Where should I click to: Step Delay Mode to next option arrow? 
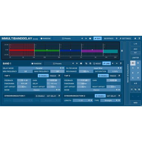pos(63,68)
